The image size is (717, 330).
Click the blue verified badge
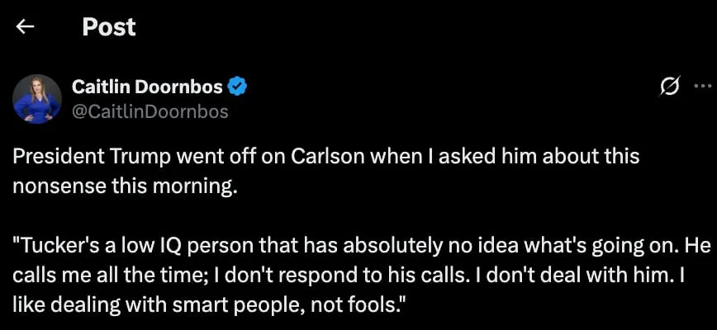238,87
